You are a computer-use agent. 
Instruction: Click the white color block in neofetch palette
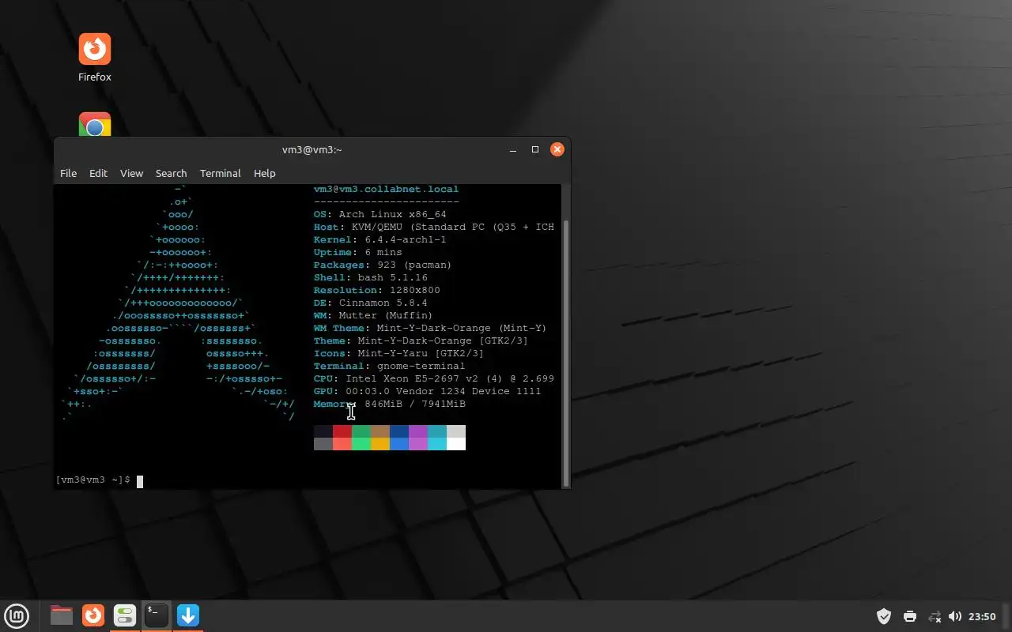point(456,444)
